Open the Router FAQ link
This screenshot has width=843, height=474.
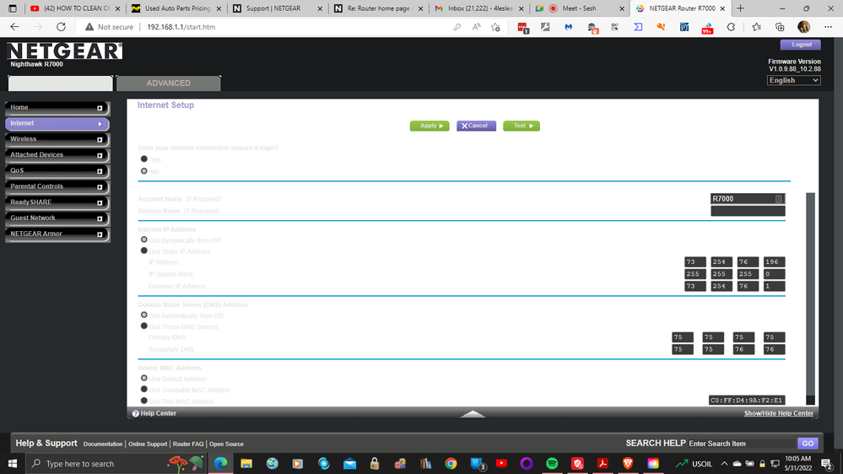click(x=188, y=444)
